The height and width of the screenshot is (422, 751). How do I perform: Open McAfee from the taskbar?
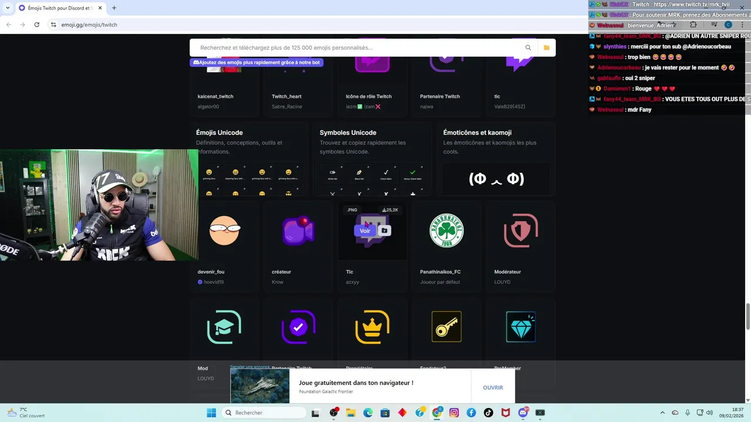[505, 413]
